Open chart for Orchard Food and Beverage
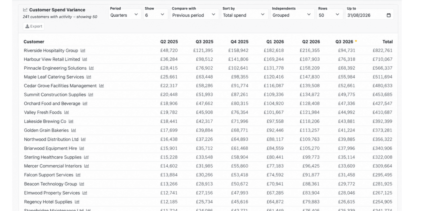Image resolution: width=423 pixels, height=211 pixels. 85,103
